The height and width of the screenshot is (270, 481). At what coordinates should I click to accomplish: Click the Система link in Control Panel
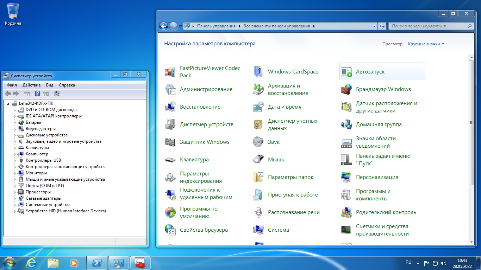tap(278, 230)
